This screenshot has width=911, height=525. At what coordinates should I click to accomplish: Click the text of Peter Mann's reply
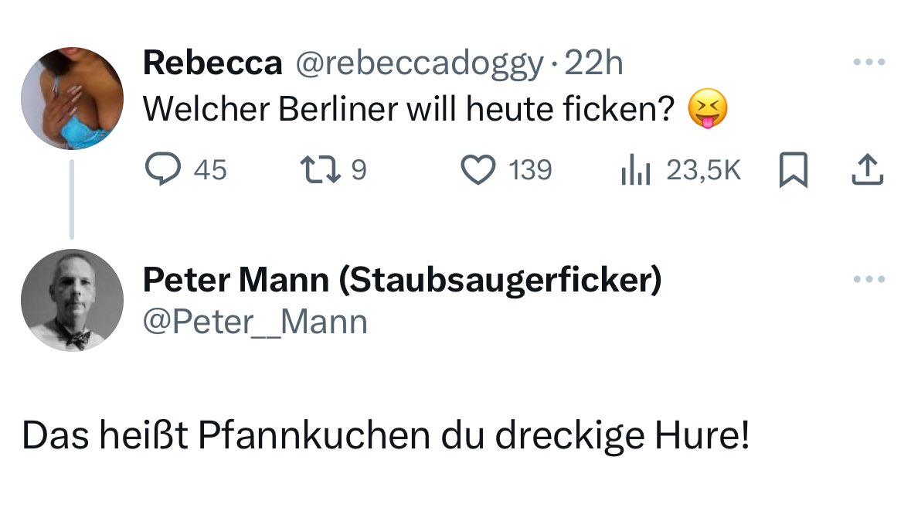tap(385, 437)
